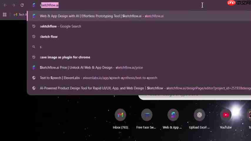Select the 'sketch flow' history suggestion
This screenshot has width=251, height=141.
(x=139, y=36)
